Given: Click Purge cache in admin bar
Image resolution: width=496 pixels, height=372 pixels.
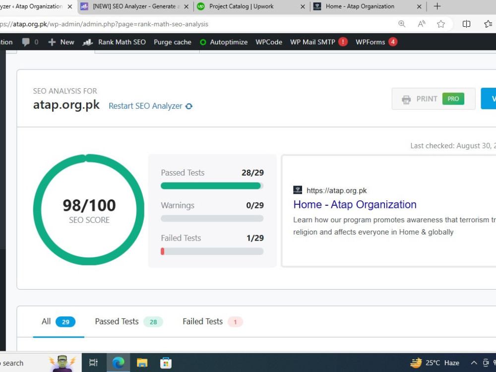Looking at the screenshot, I should pos(173,42).
